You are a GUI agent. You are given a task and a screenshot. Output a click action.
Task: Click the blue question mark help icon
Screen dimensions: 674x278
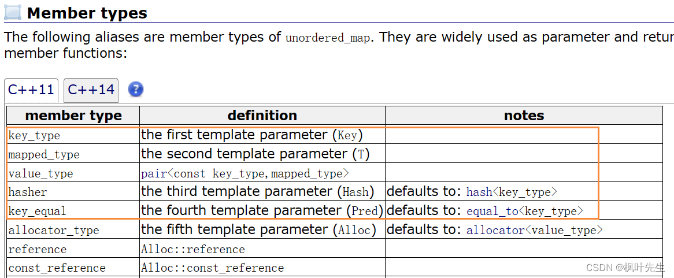(136, 90)
